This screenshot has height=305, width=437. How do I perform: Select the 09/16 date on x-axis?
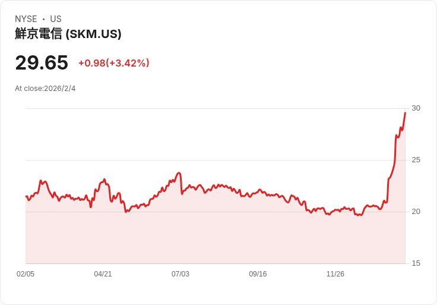click(258, 274)
